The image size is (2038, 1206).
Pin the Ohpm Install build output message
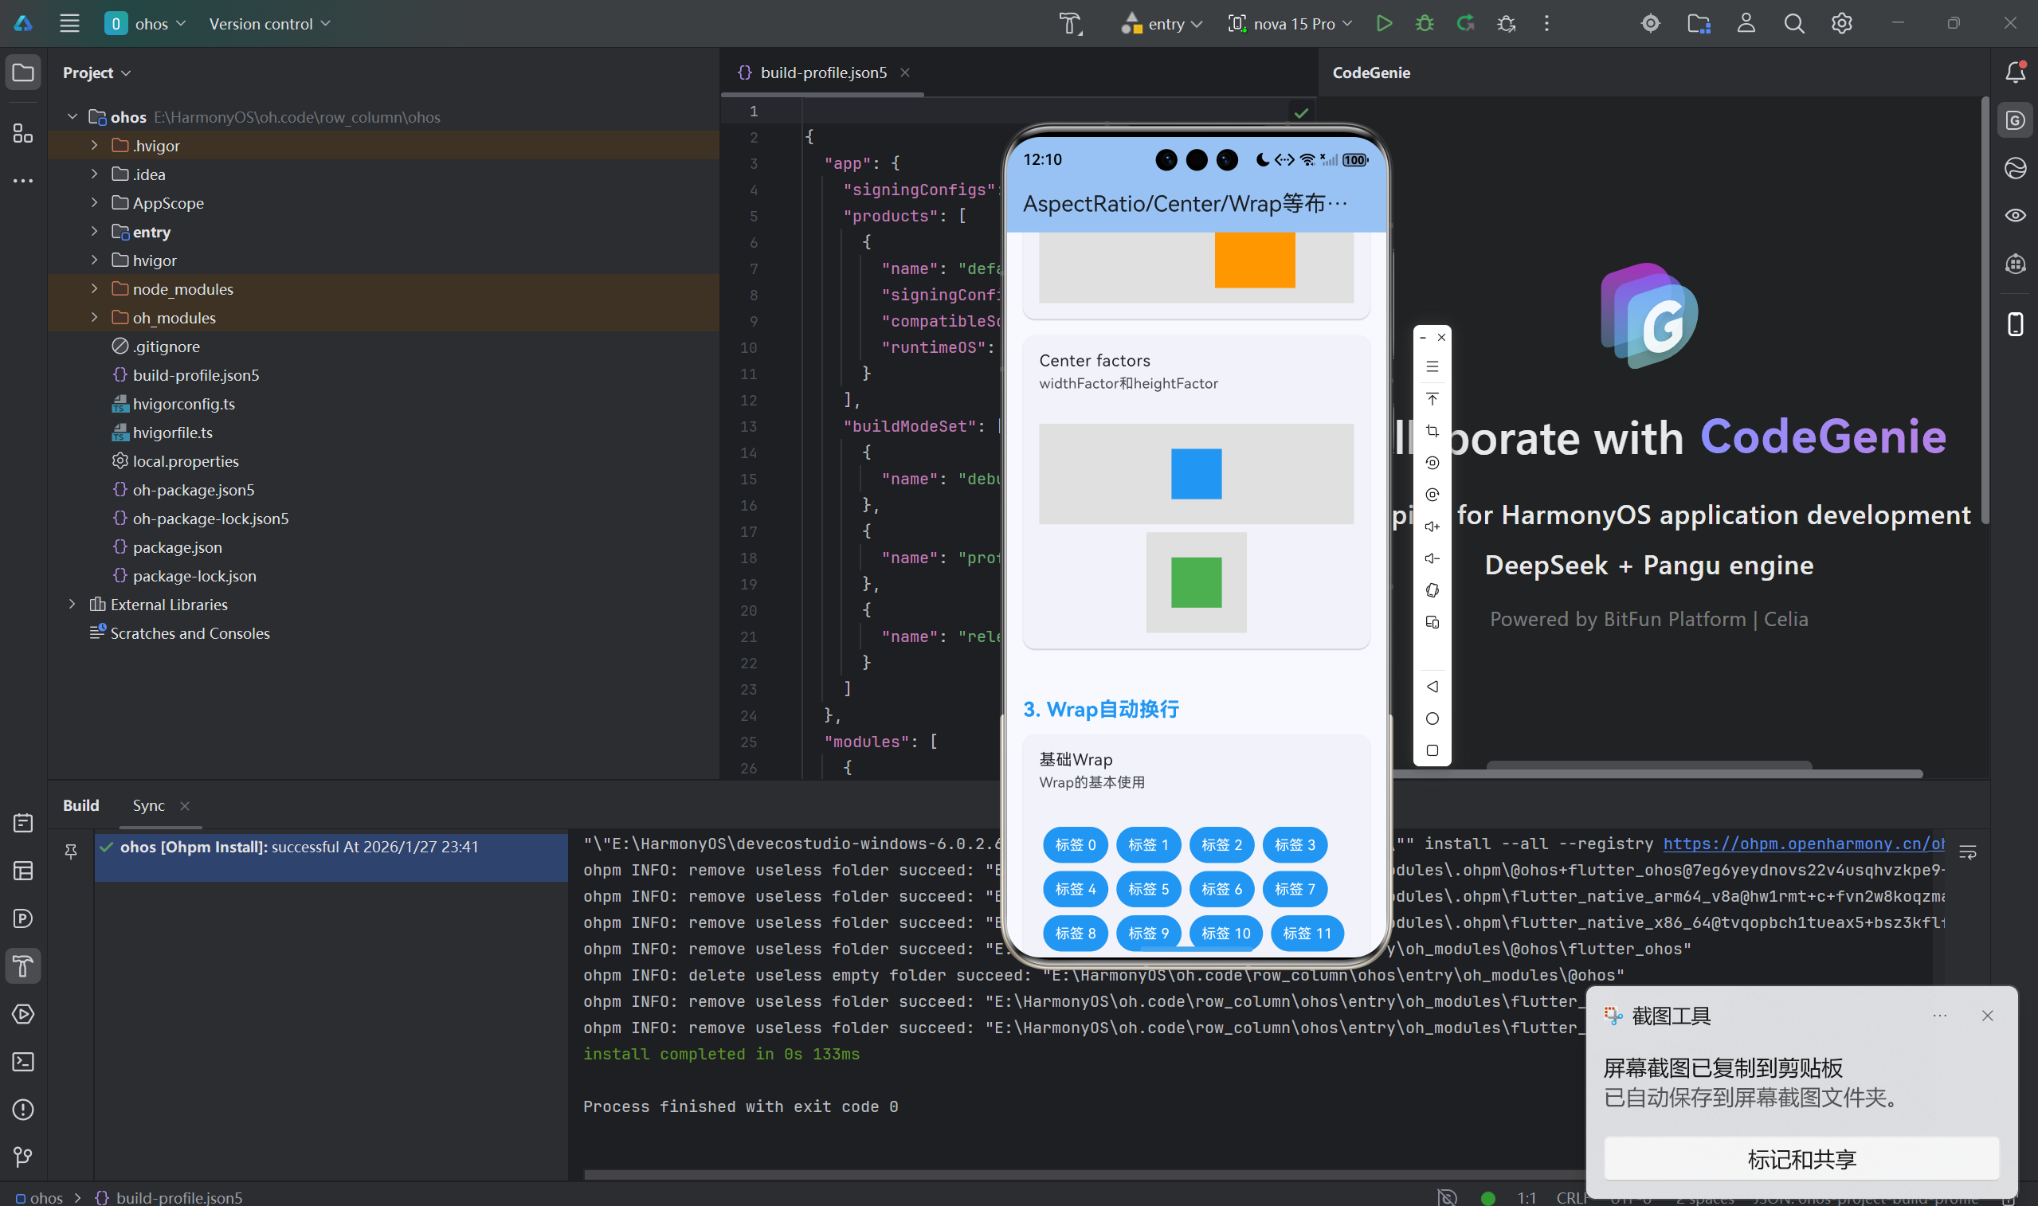click(72, 851)
